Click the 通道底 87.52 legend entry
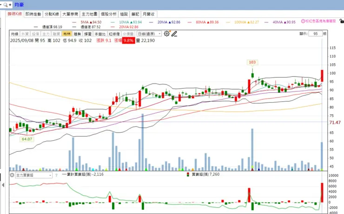 coord(86,27)
